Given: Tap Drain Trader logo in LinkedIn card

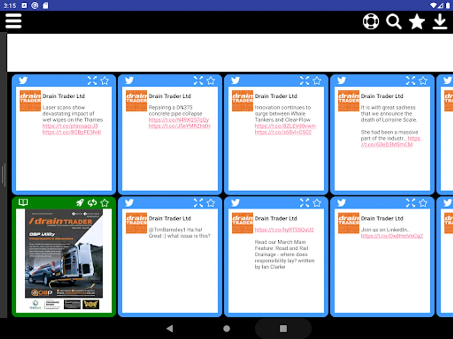Looking at the screenshot, I should 348,223.
